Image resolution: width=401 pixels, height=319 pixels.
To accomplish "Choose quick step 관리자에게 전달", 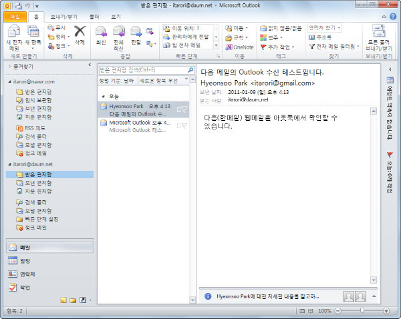I will (x=186, y=37).
